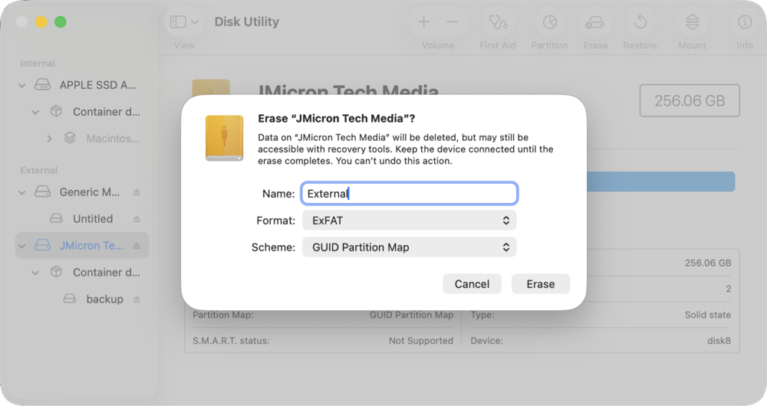The image size is (767, 406).
Task: Eject the Untitled volume
Action: 137,219
